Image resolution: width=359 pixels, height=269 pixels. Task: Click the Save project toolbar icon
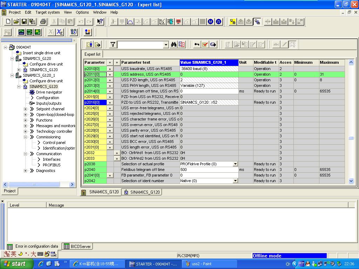25,22
